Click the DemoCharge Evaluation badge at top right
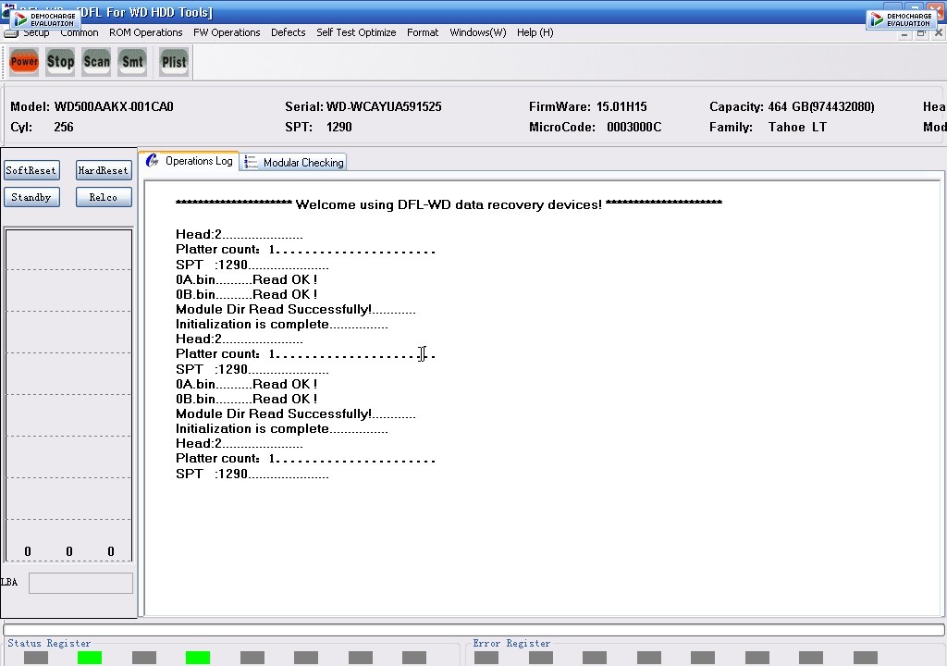947x666 pixels. coord(903,19)
